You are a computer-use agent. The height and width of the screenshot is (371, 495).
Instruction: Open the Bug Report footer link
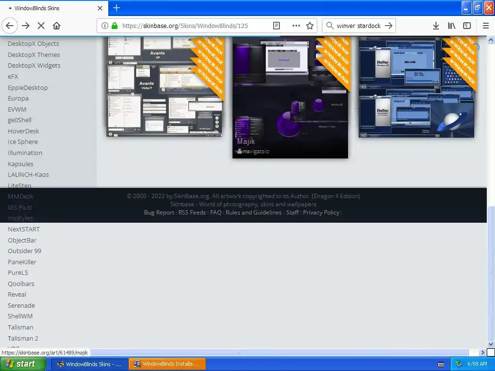pos(159,213)
